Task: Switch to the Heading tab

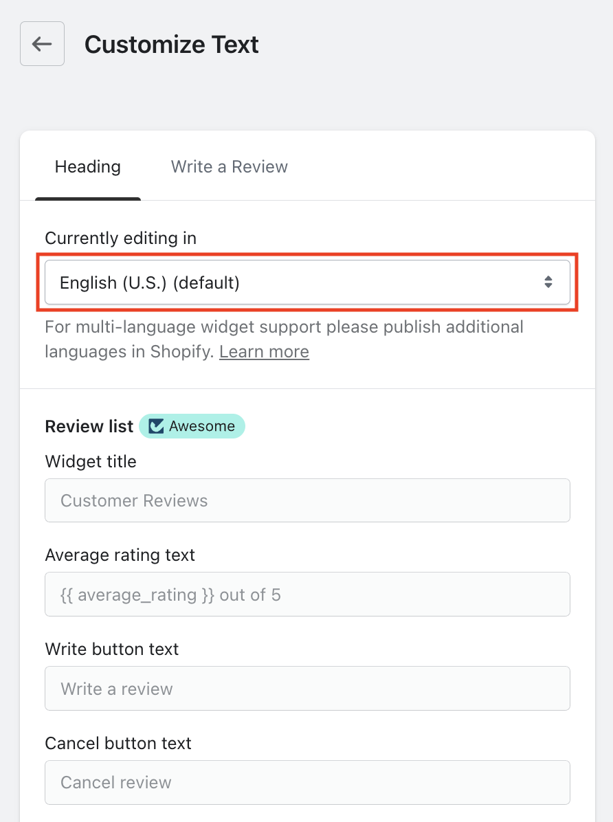Action: (88, 167)
